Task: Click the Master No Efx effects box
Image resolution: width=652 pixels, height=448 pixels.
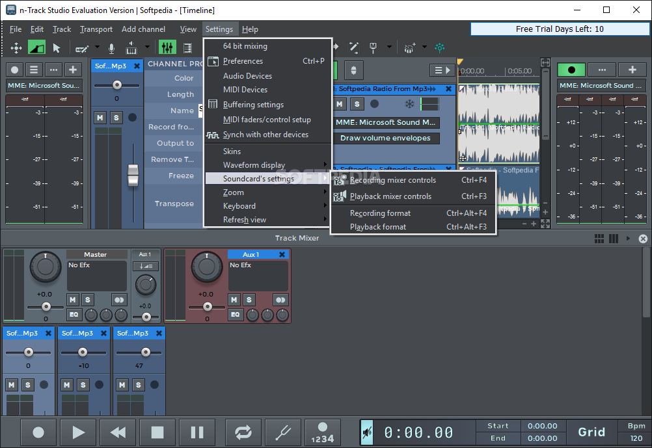Action: pos(97,276)
